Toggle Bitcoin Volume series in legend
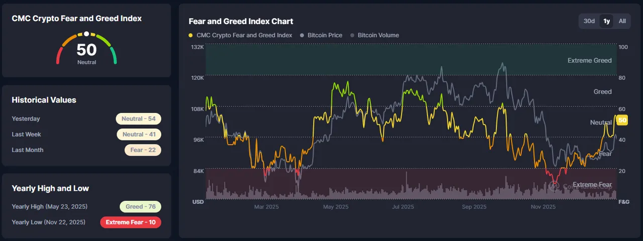 pyautogui.click(x=375, y=35)
